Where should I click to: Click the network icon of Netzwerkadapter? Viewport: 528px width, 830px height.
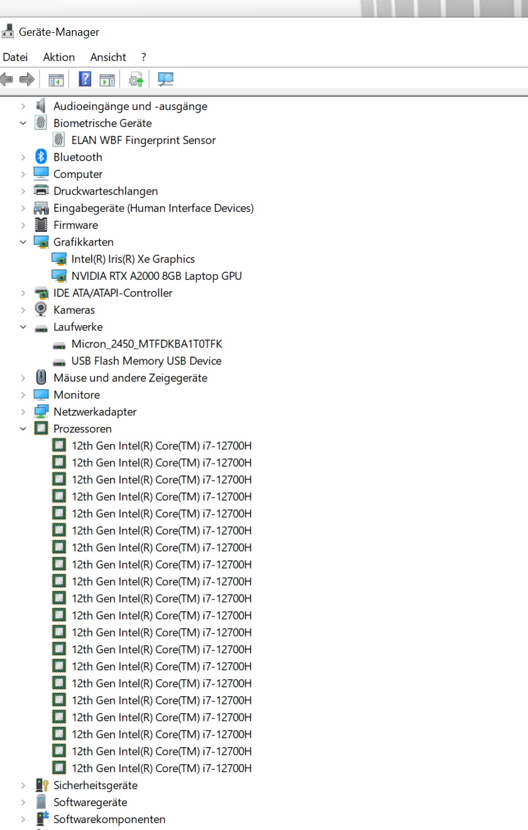[x=41, y=412]
